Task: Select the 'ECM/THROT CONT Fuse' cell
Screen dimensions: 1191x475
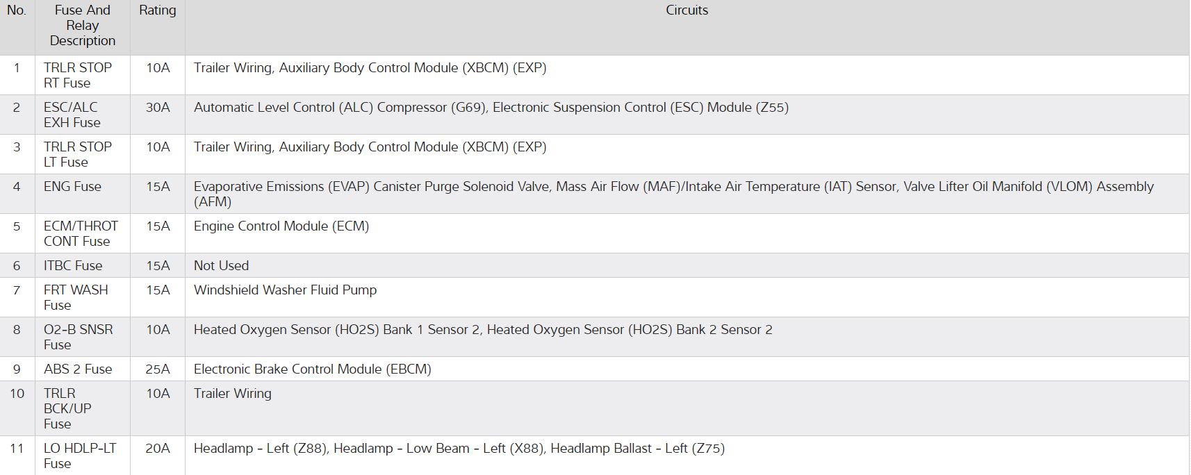Action: 81,233
